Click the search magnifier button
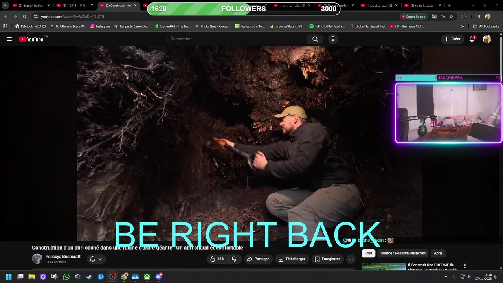Screen dimensions: 503x283 [x=315, y=39]
